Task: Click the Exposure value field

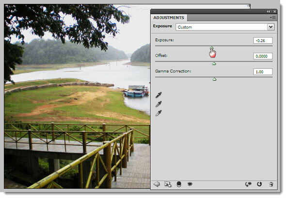Action: (263, 41)
